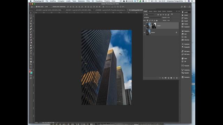Click the red foreground color swatch
223x125 pixels.
[30, 72]
